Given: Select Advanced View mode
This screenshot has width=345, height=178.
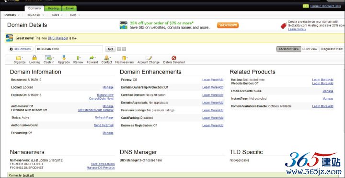Looking at the screenshot, I should pos(288,49).
